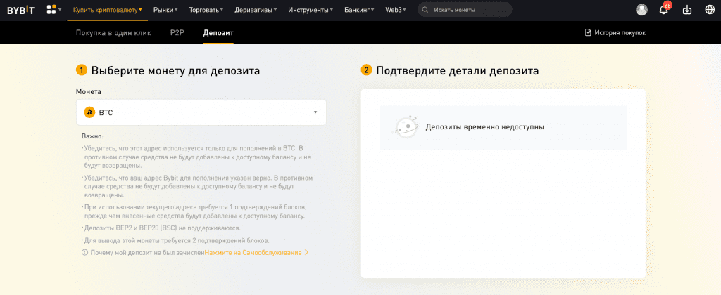
Task: Click the Монета field label
Action: pyautogui.click(x=89, y=92)
